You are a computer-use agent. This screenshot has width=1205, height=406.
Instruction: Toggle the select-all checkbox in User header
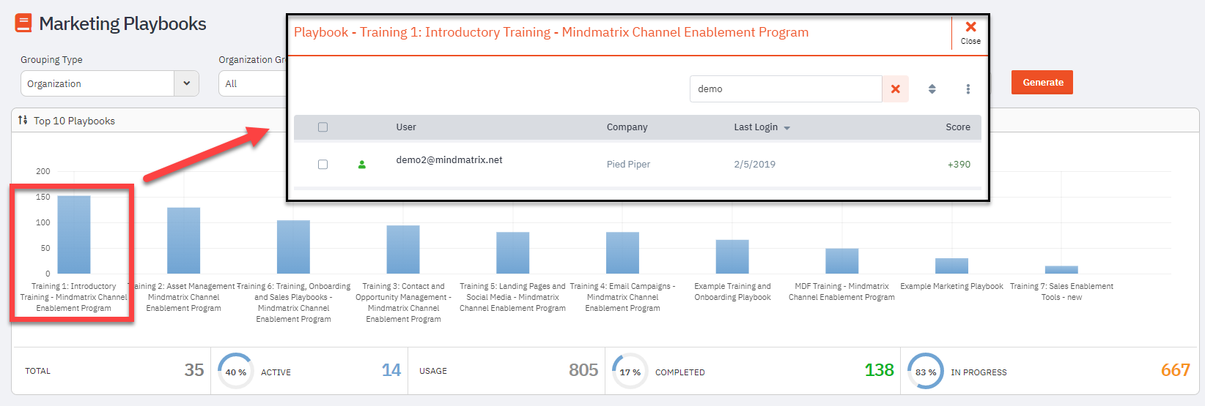pos(323,127)
